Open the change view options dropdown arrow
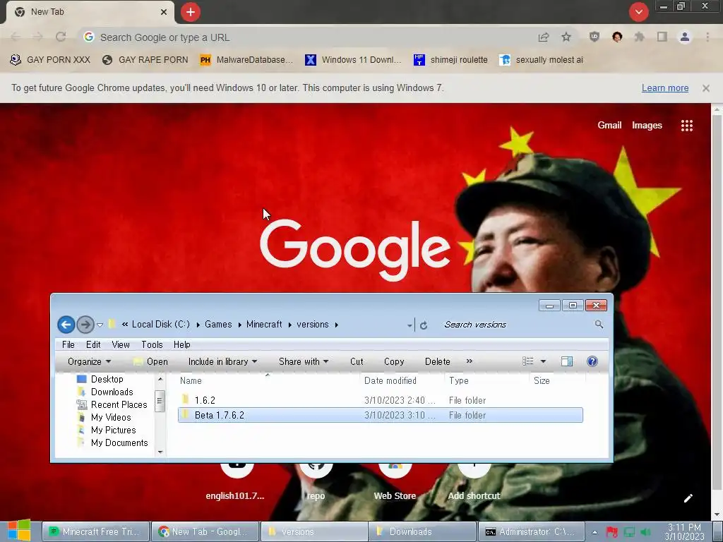Image resolution: width=723 pixels, height=542 pixels. (x=543, y=362)
